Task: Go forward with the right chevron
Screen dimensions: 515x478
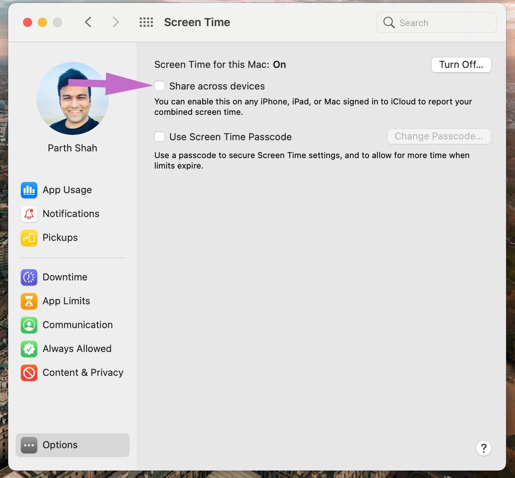Action: (116, 22)
